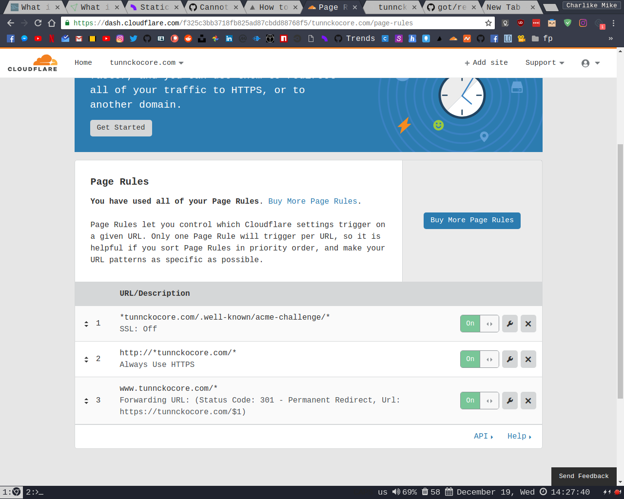Viewport: 624px width, 499px height.
Task: Open the Twitter bookmark icon
Action: (134, 38)
